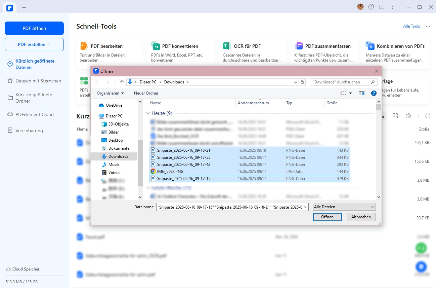Image resolution: width=436 pixels, height=288 pixels.
Task: Collapse the Heute (9) group
Action: coord(148,113)
